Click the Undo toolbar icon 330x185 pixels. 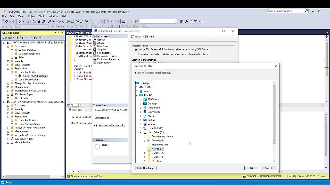click(108, 21)
